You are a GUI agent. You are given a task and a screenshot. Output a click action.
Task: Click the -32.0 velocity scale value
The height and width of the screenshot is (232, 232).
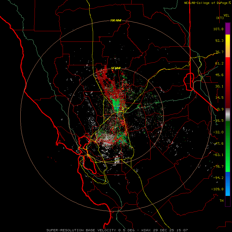(218, 132)
